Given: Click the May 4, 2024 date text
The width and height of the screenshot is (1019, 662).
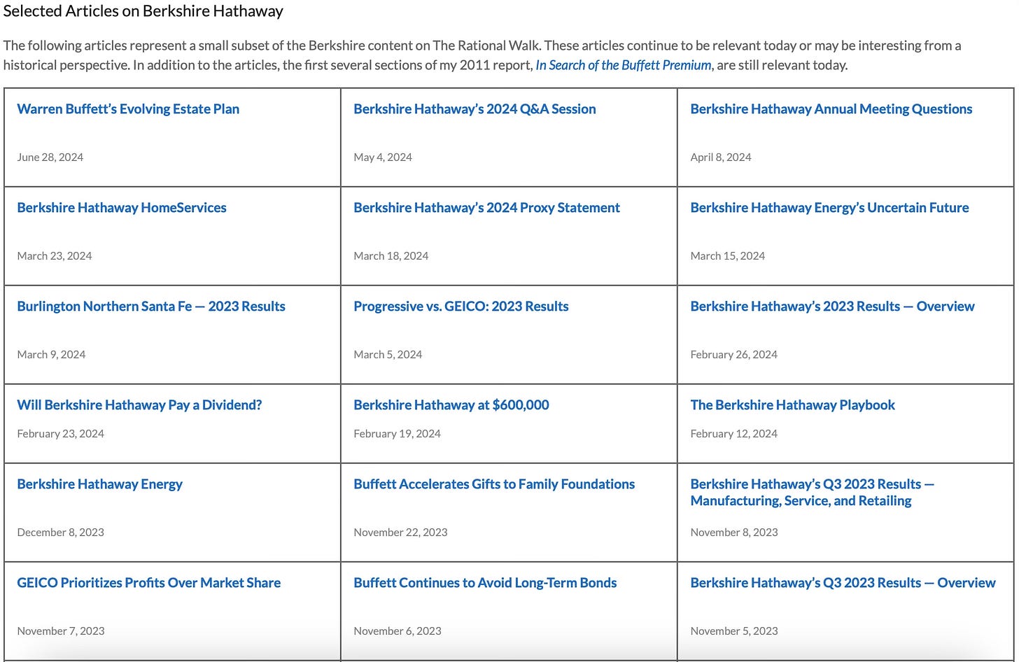Looking at the screenshot, I should click(x=383, y=157).
